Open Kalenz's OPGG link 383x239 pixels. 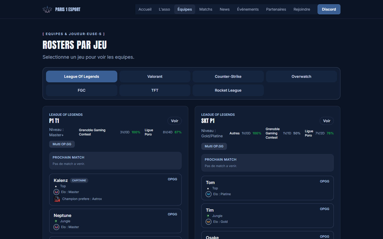point(172,179)
